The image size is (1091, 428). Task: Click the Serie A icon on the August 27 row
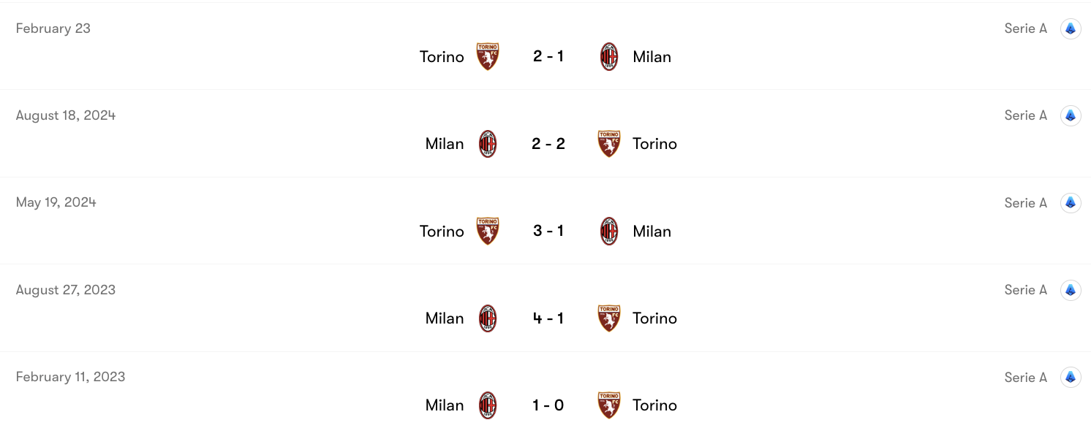point(1071,289)
